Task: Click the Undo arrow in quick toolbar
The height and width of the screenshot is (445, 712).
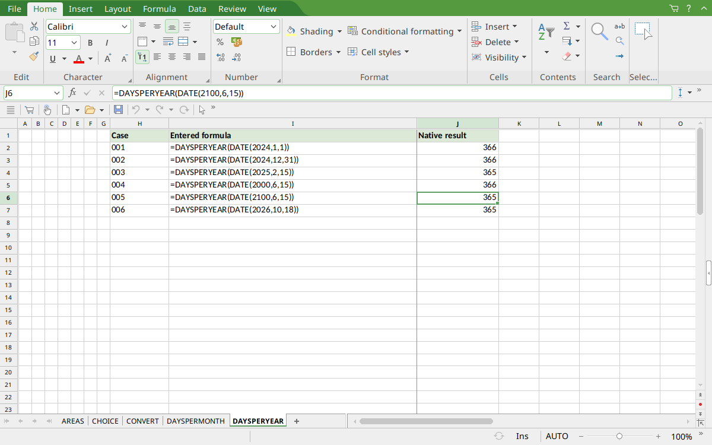Action: pyautogui.click(x=136, y=110)
